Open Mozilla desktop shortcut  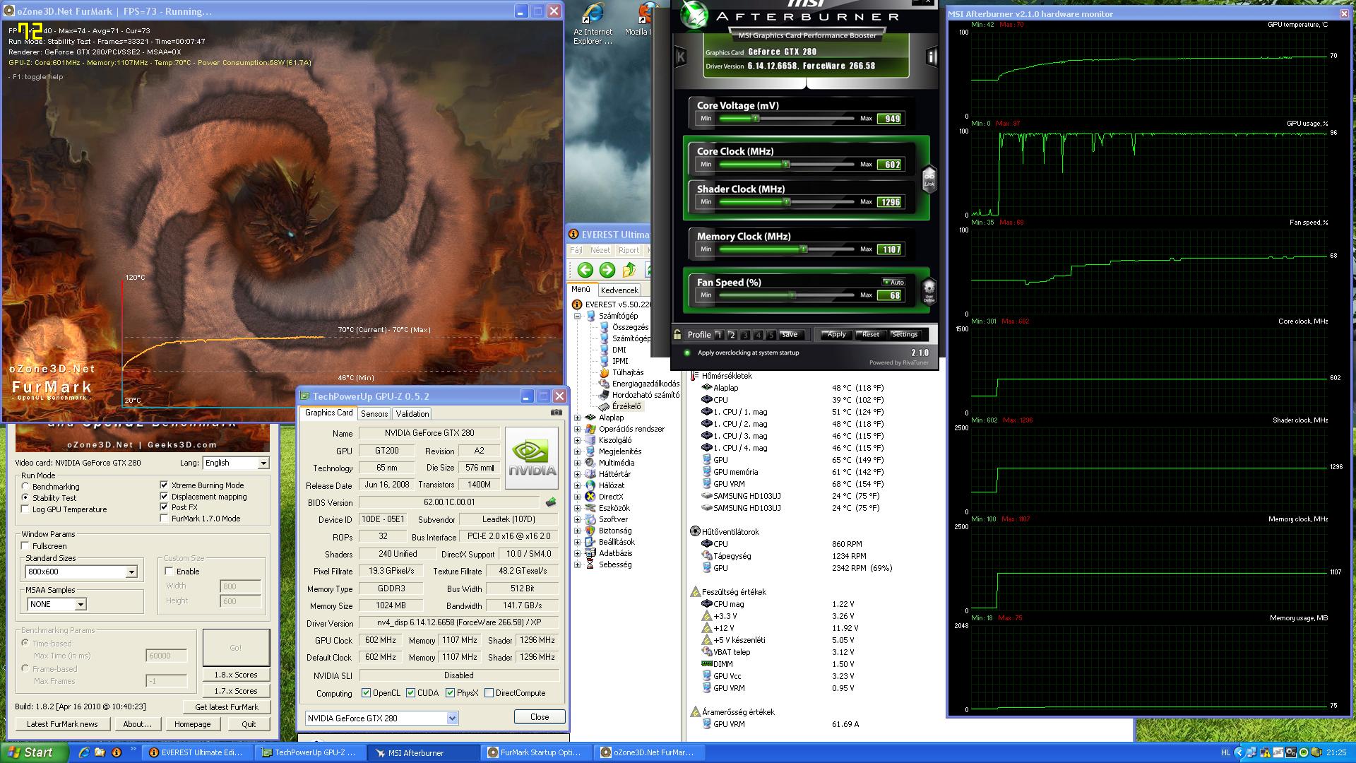point(639,20)
